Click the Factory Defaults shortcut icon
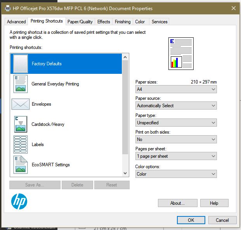Viewport: 241px width, 230px height. pyautogui.click(x=21, y=64)
